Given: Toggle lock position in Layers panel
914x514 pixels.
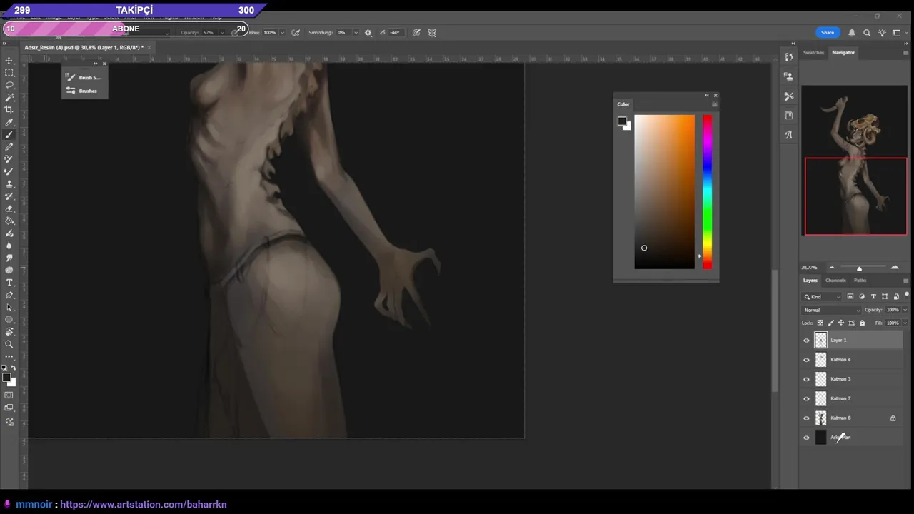Looking at the screenshot, I should [840, 323].
